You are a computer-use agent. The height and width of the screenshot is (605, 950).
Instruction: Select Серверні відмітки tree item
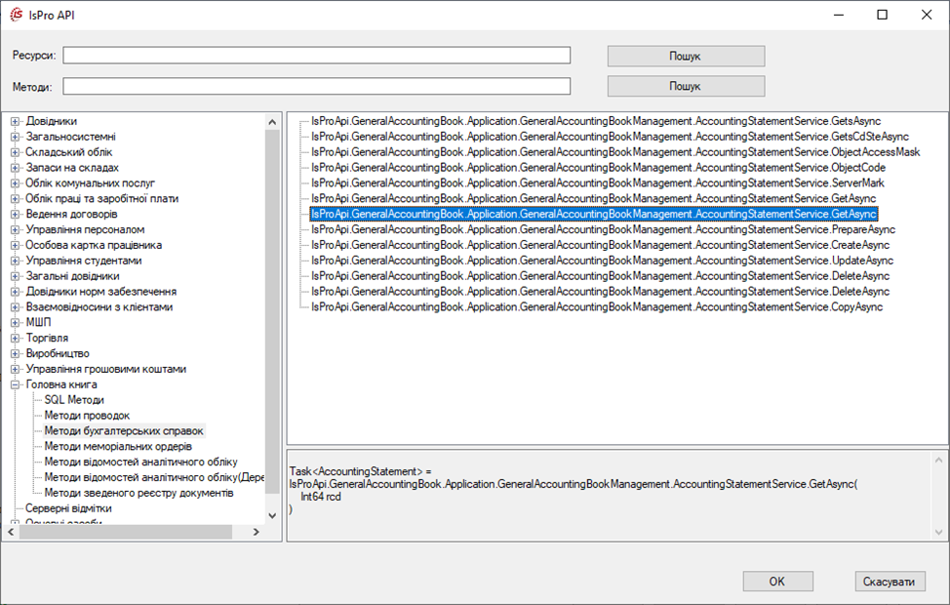pos(68,508)
